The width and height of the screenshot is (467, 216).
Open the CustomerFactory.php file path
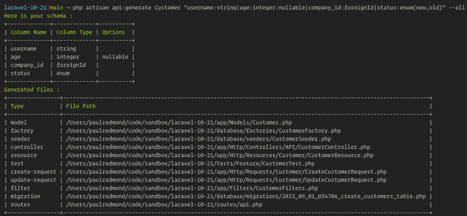click(x=203, y=131)
